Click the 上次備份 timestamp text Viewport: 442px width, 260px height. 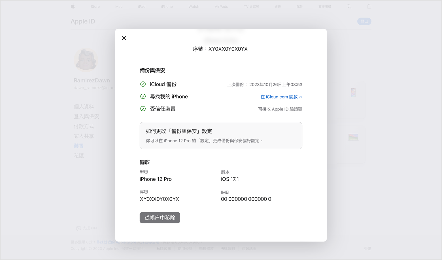265,85
